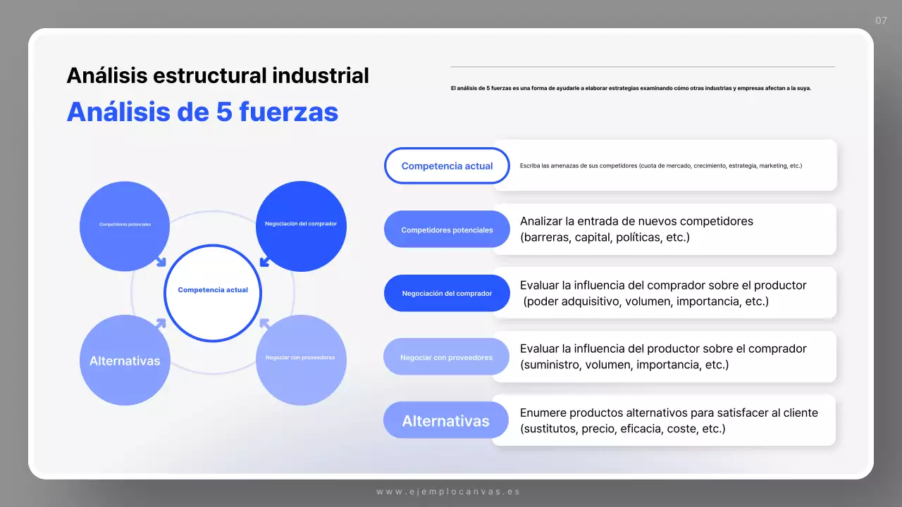Open the www.ejemplocanvas.es website link
Viewport: 902px width, 507px height.
pyautogui.click(x=448, y=492)
